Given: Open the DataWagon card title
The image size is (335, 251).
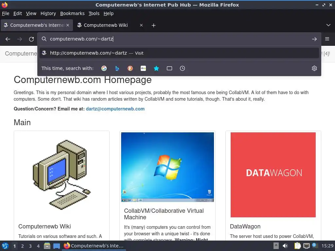Looking at the screenshot, I should point(245,226).
